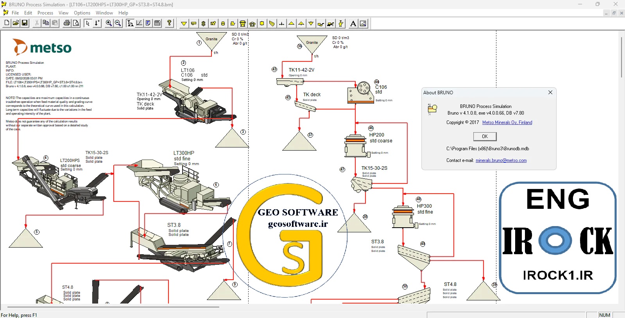
Task: Add a flow splitter junction icon
Action: click(x=281, y=23)
